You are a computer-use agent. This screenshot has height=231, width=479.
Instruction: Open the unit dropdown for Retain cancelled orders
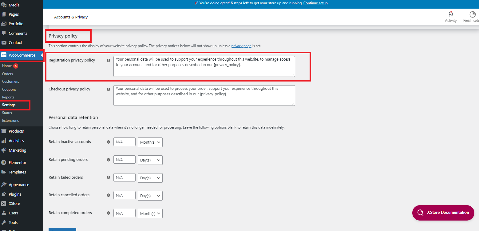point(150,196)
